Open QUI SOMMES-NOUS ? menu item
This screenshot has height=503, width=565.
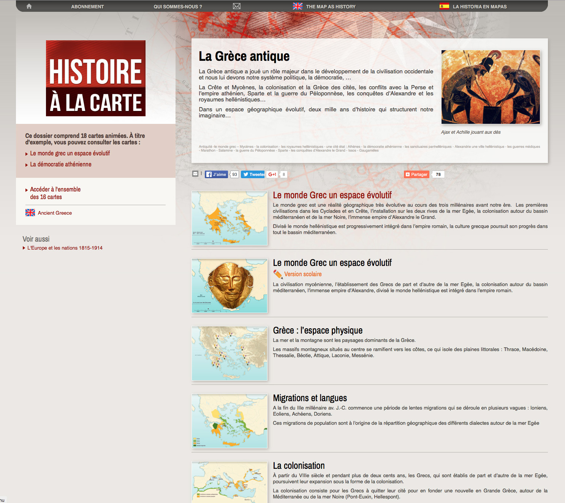pyautogui.click(x=178, y=6)
